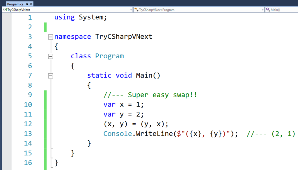
Task: Collapse the static void Main() method
Action: pyautogui.click(x=51, y=75)
